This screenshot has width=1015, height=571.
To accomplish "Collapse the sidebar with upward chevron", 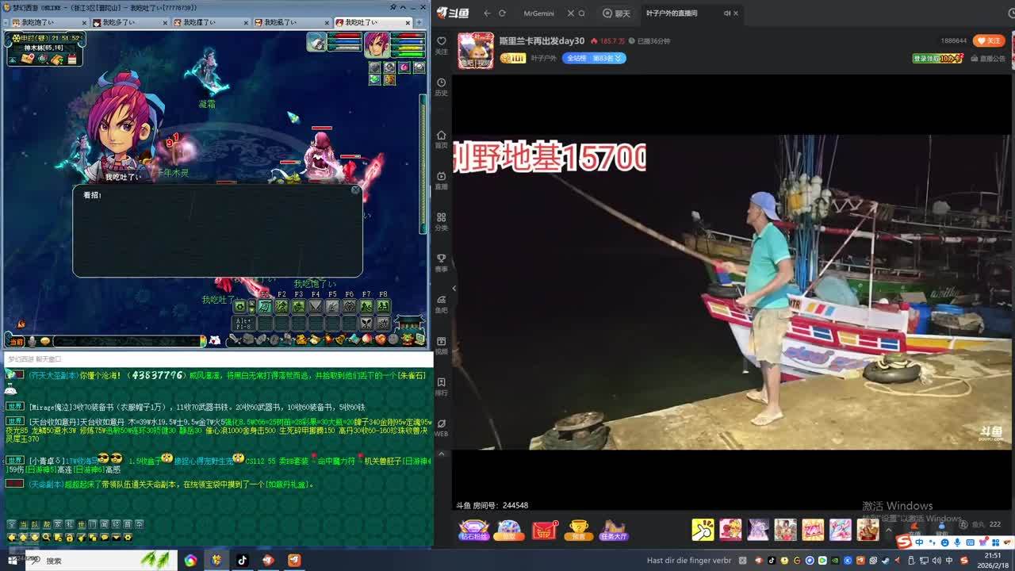I will click(441, 454).
